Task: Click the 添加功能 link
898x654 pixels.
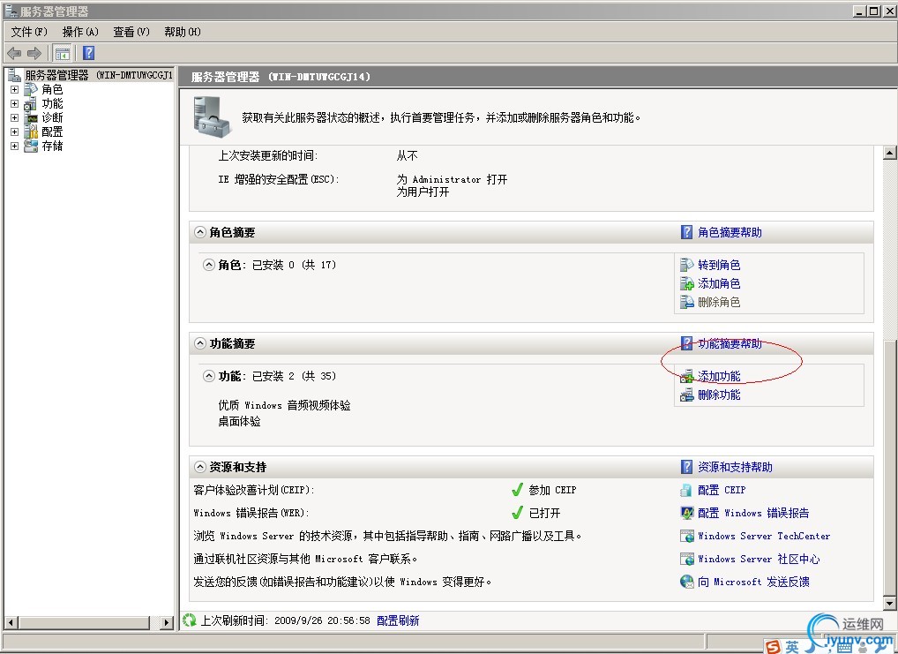Action: click(x=719, y=376)
